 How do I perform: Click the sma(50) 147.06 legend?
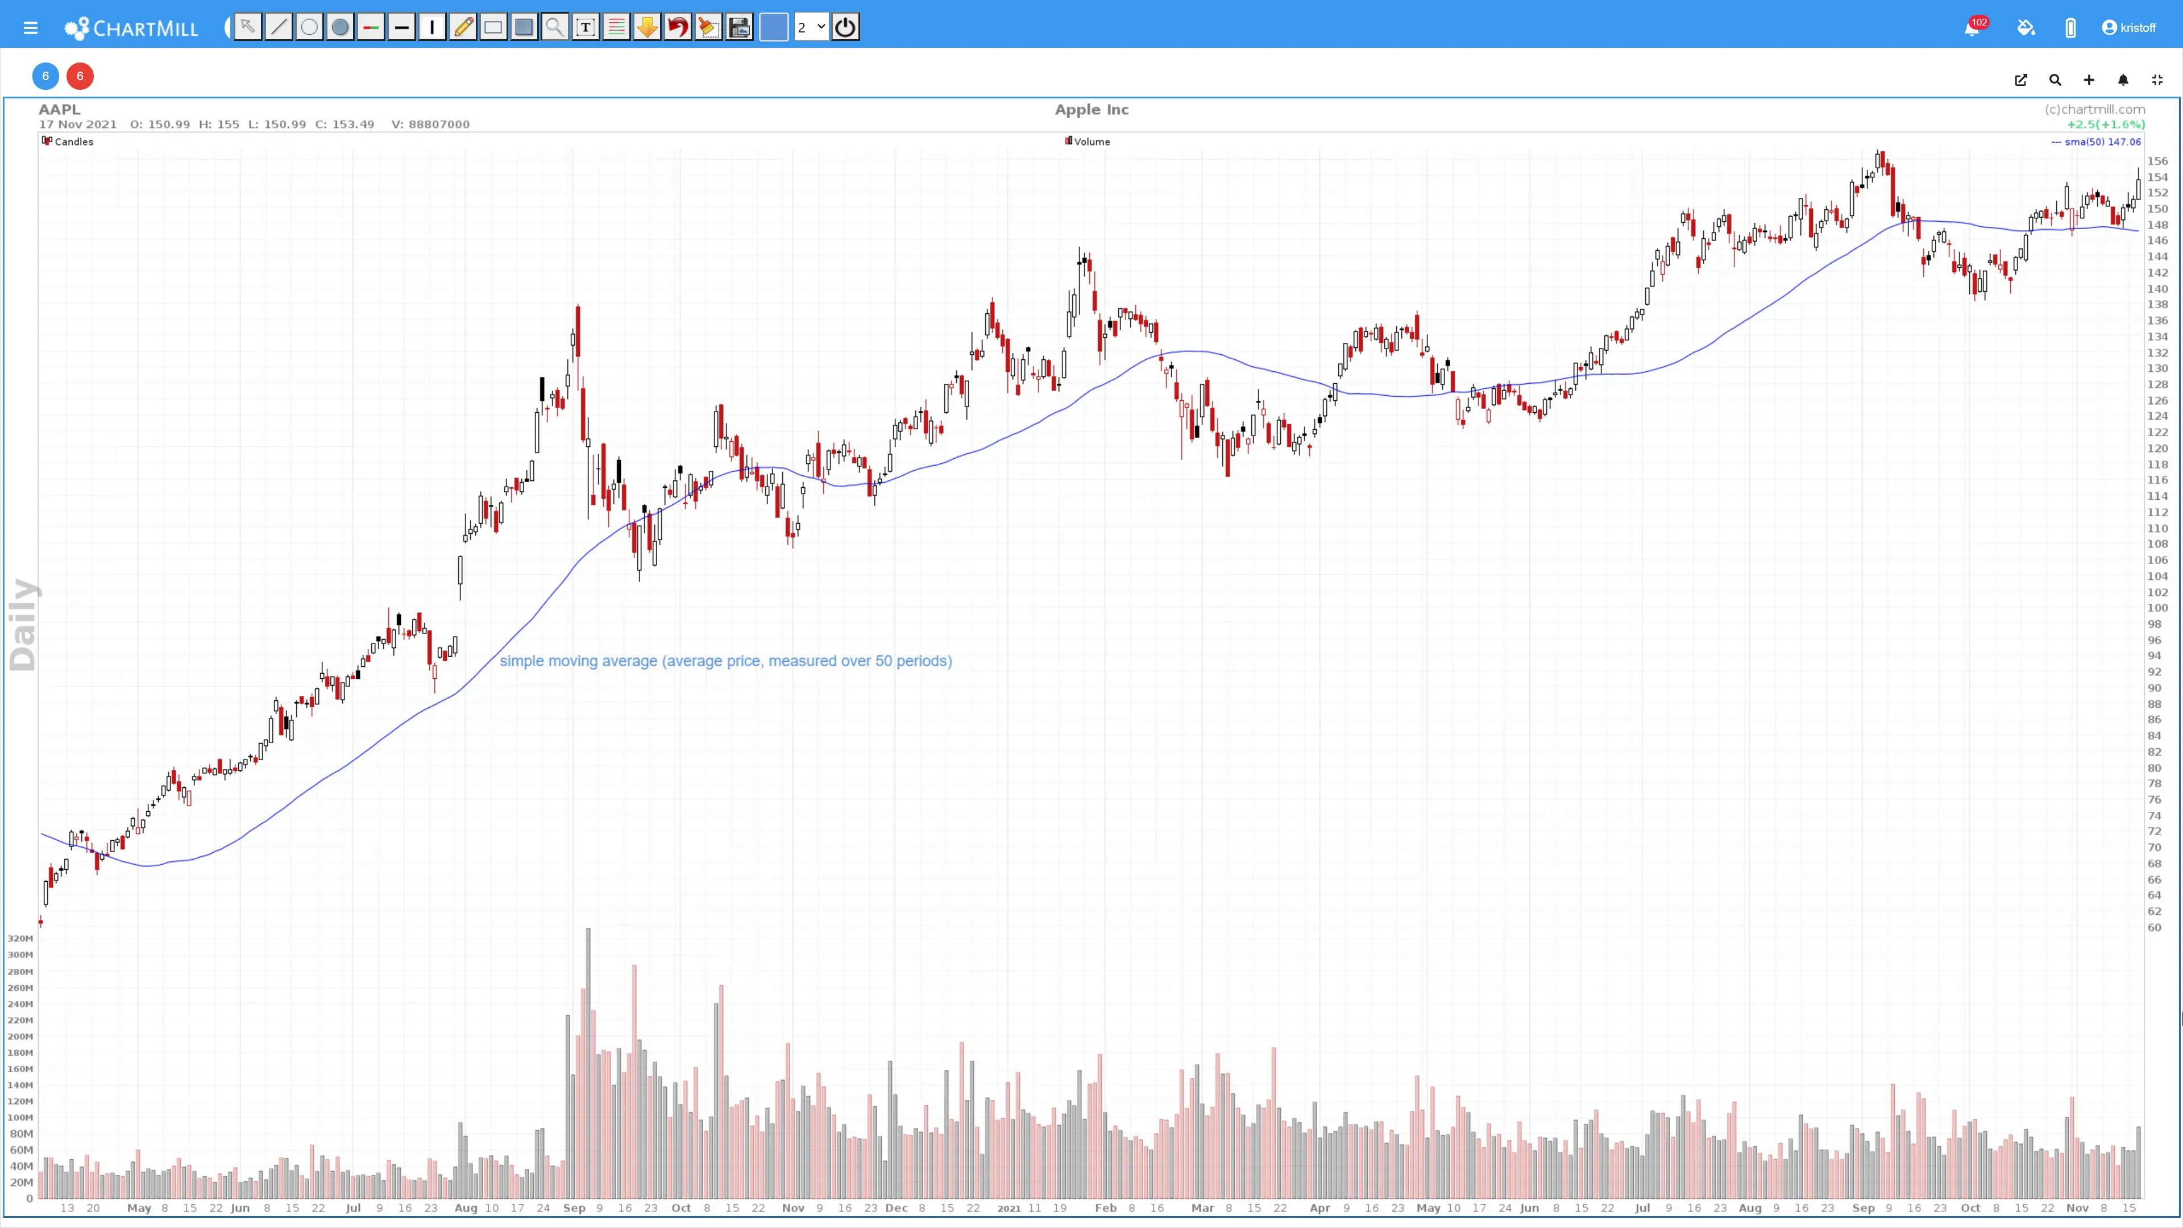point(2095,142)
